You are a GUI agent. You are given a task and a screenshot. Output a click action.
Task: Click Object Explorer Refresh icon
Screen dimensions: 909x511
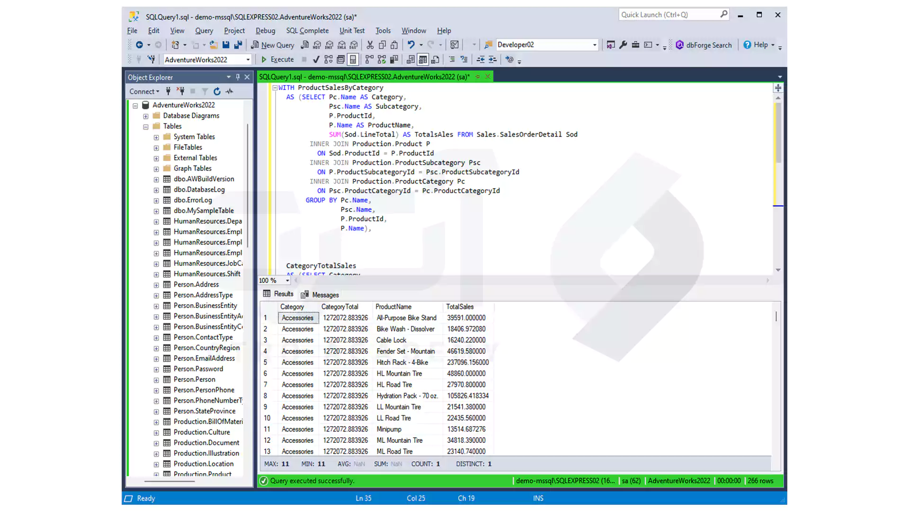click(217, 91)
